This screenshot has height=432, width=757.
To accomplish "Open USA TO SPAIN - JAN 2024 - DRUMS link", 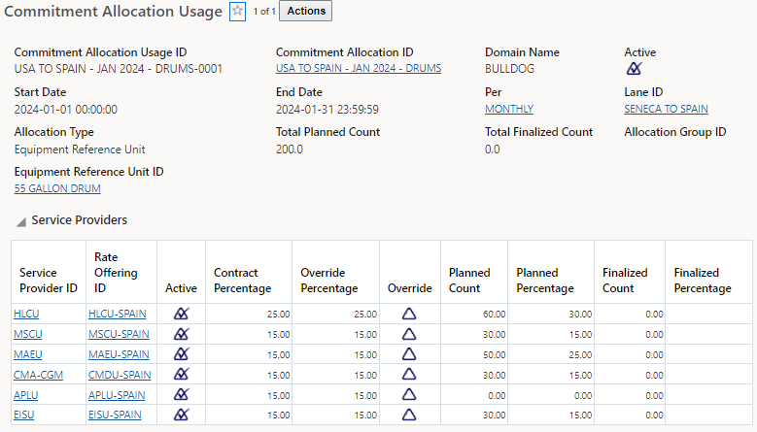I will click(x=359, y=69).
